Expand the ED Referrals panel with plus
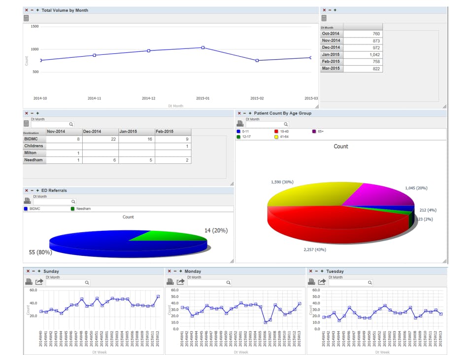Image resolution: width=473 pixels, height=355 pixels. tap(37, 190)
